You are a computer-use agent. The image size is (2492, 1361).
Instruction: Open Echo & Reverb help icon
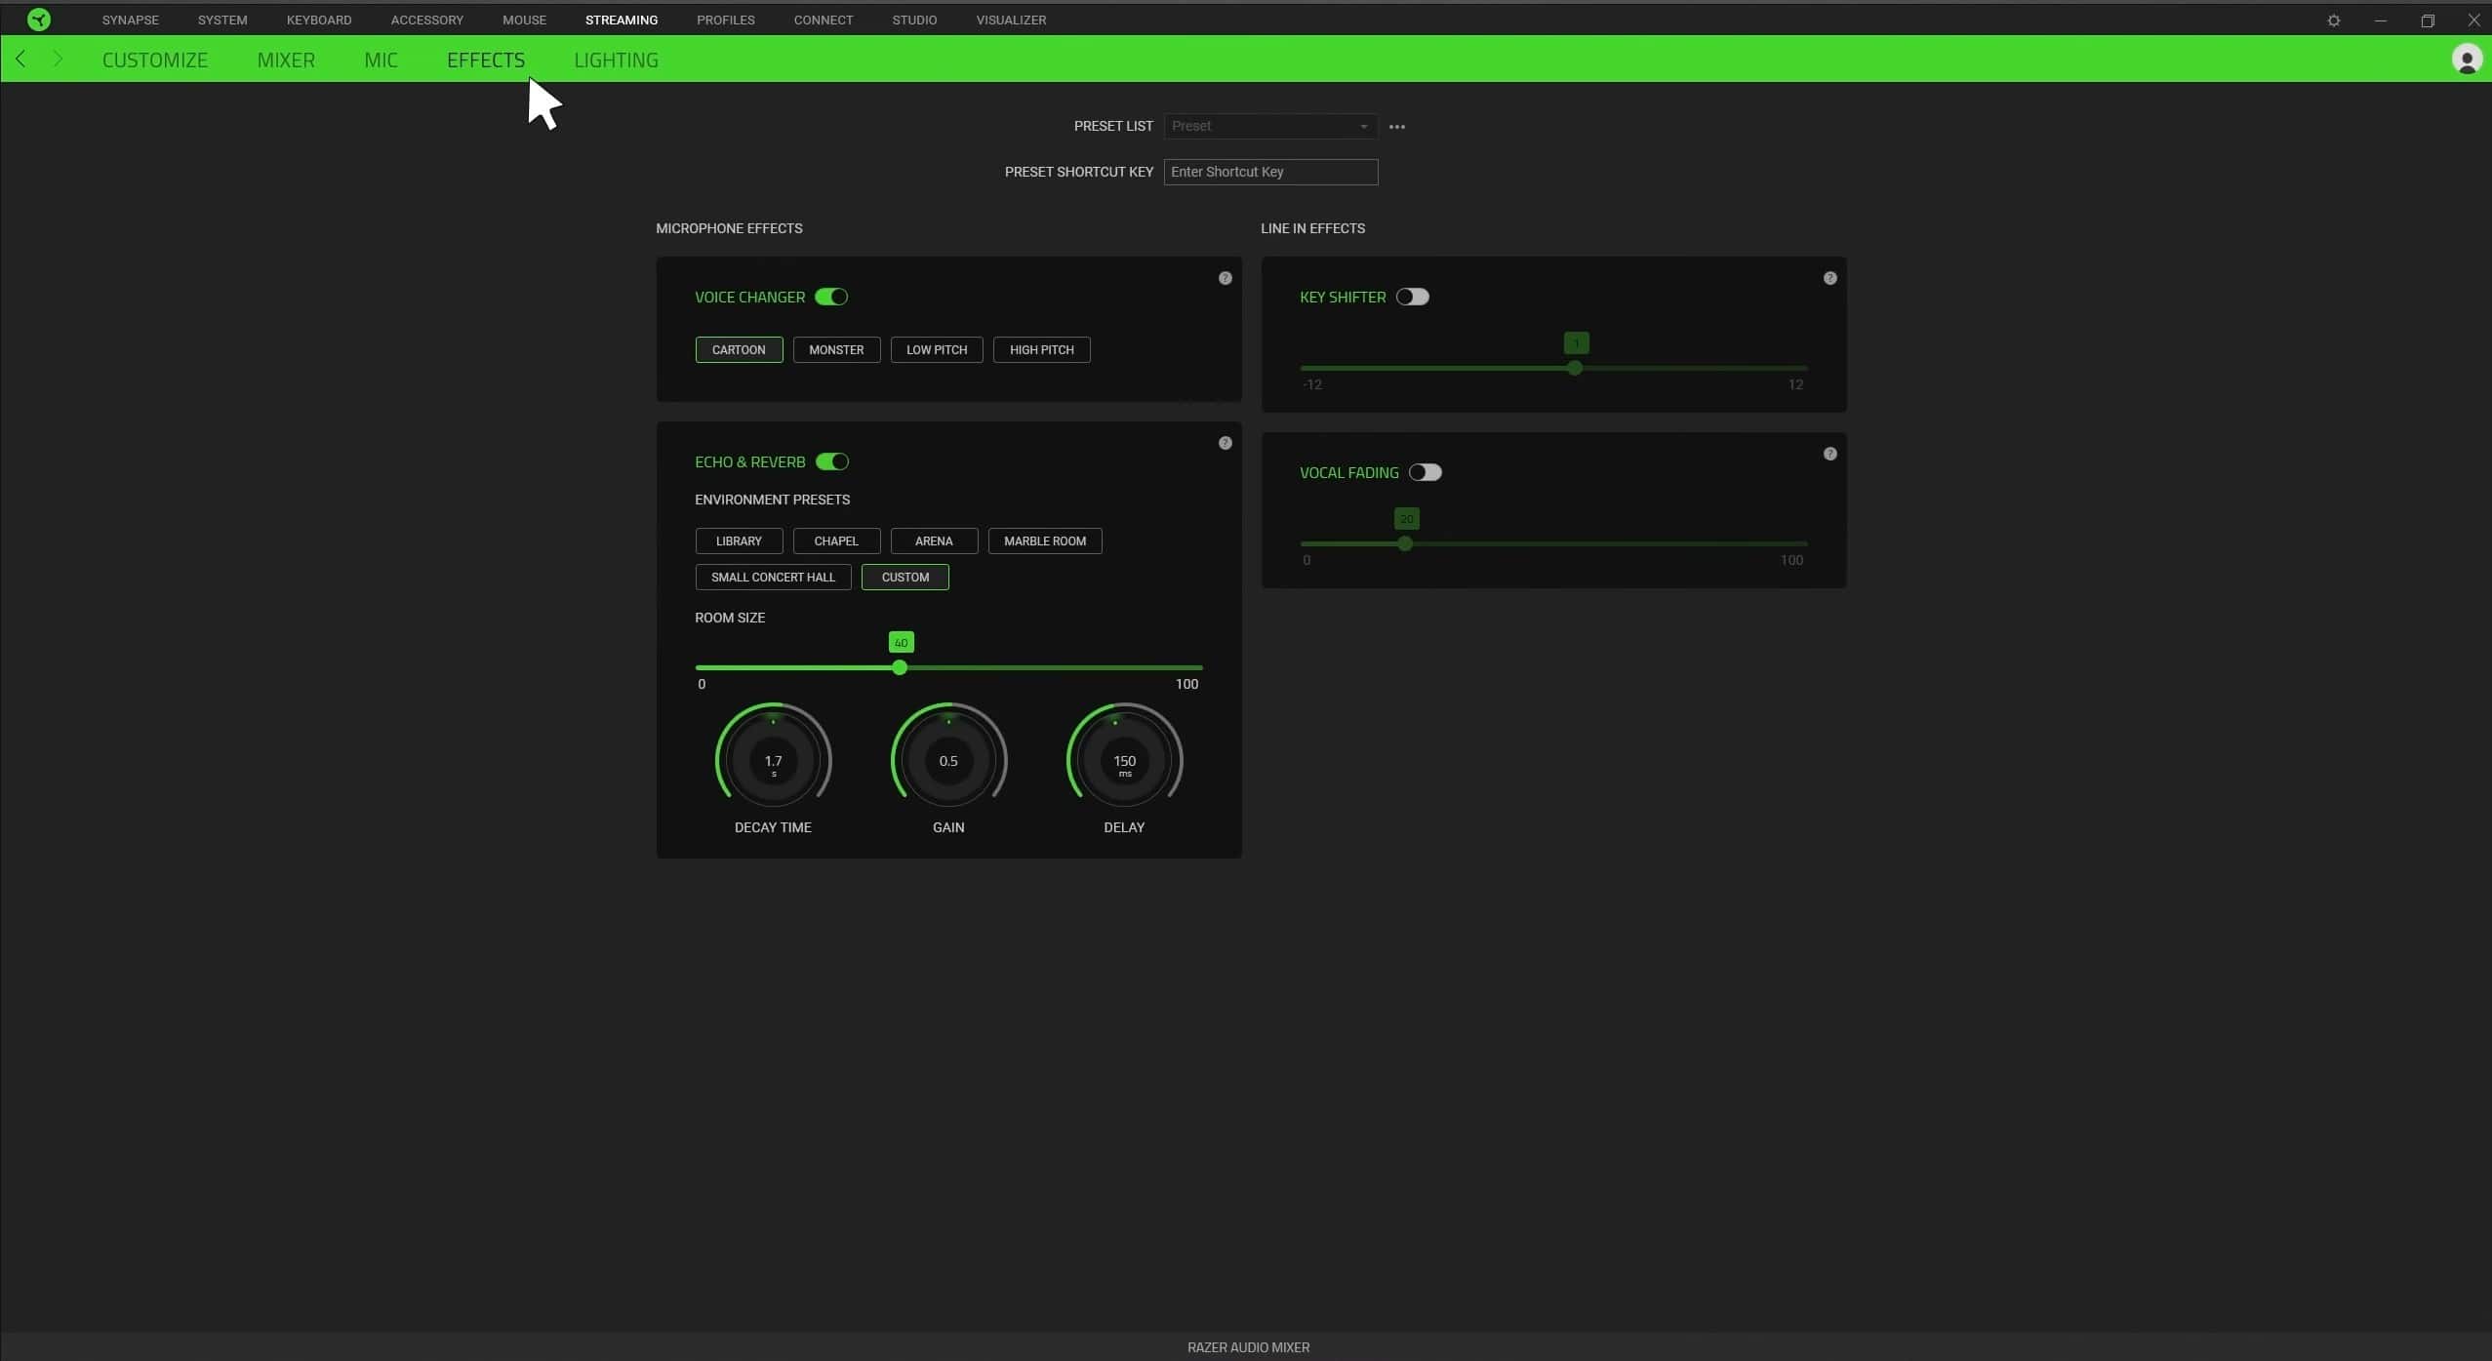[x=1225, y=443]
